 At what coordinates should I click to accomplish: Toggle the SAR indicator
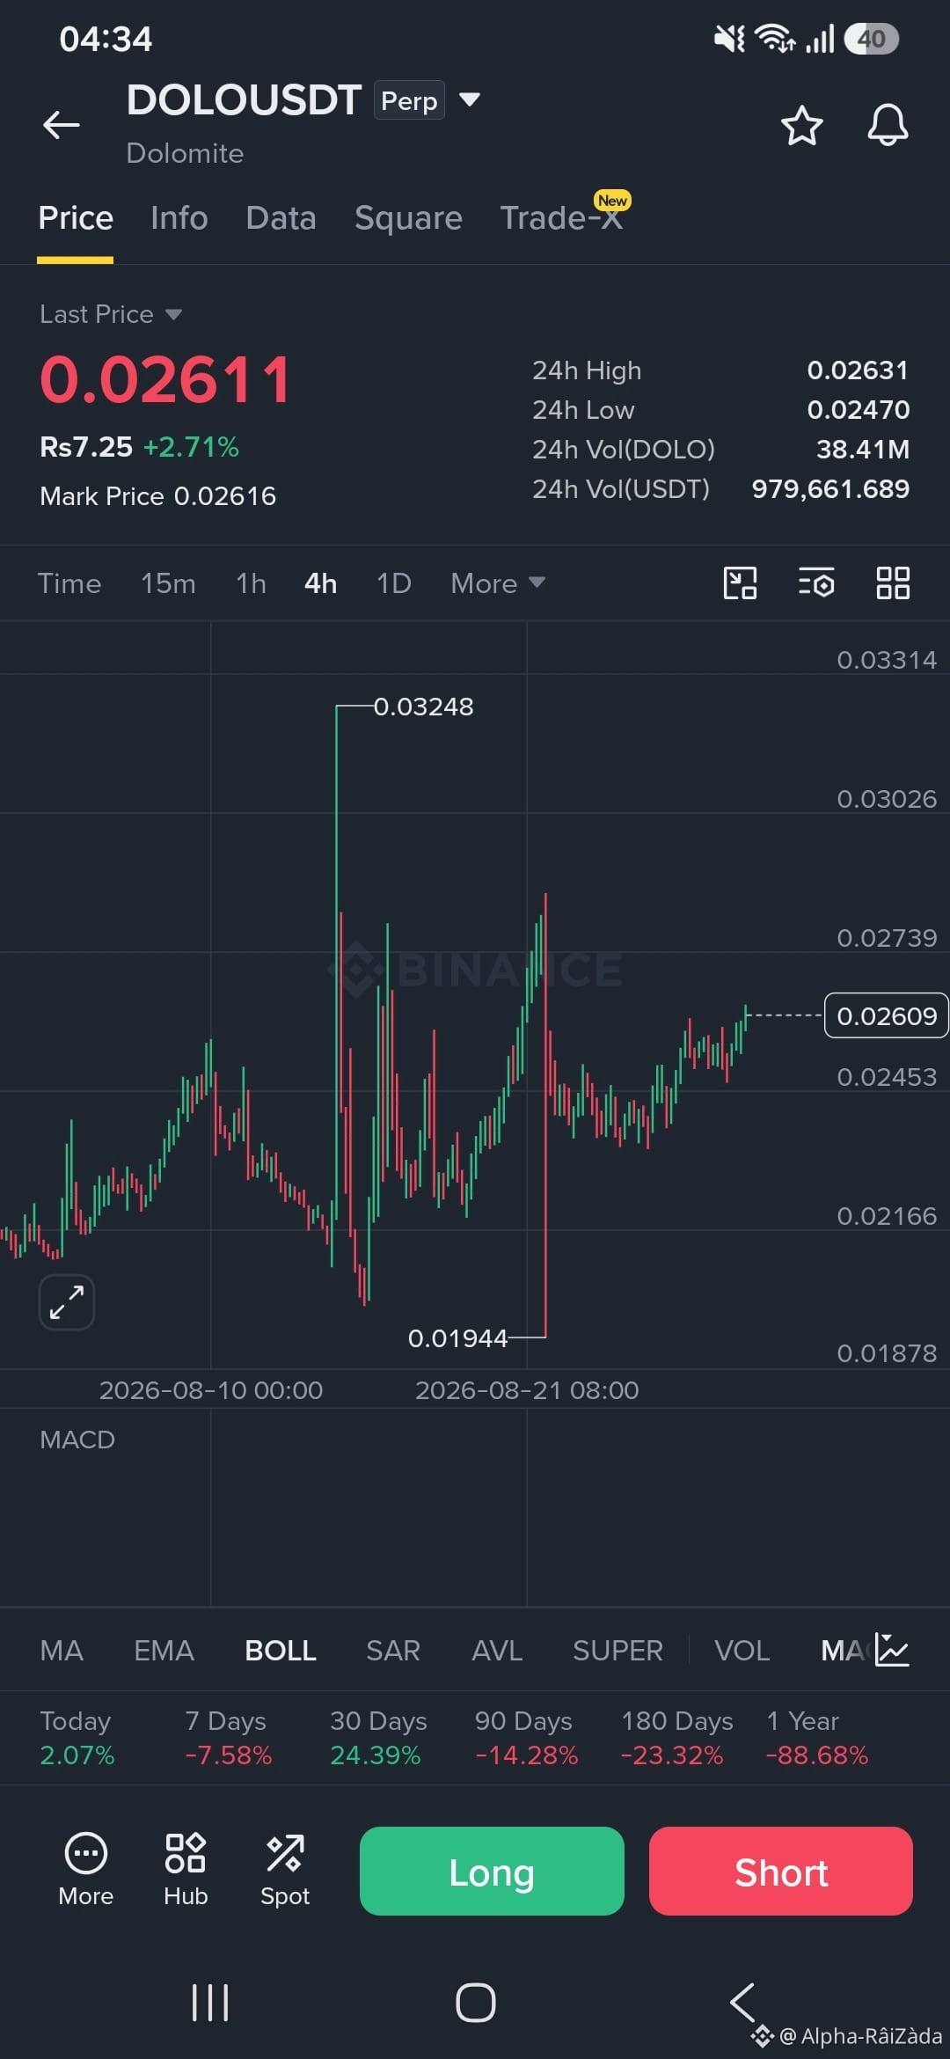tap(393, 1651)
